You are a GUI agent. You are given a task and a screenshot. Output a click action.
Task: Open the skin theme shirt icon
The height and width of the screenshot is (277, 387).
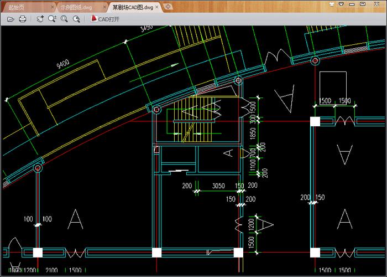[332, 4]
